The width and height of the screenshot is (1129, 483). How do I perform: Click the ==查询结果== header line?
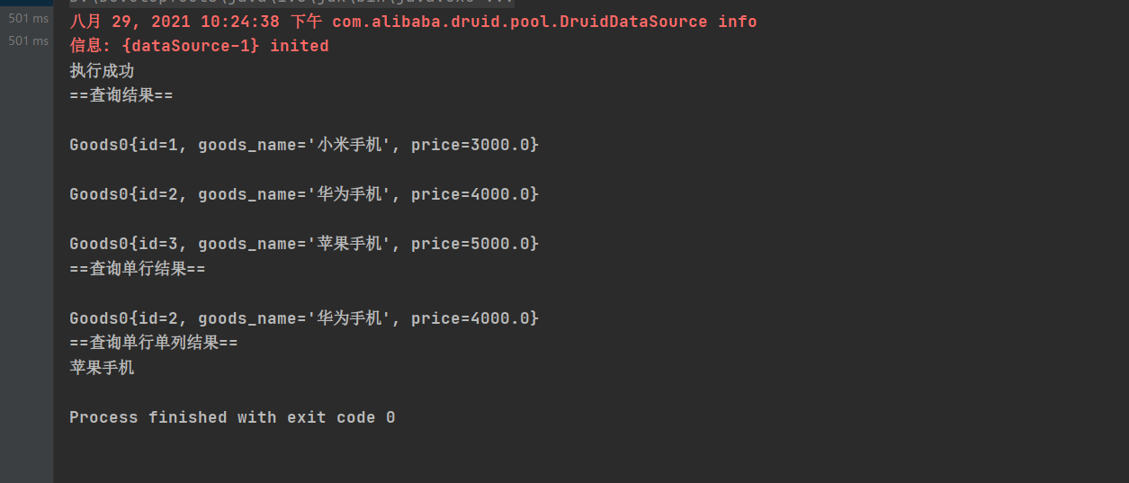click(x=121, y=94)
